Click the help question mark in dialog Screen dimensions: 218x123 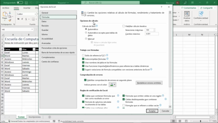coord(161,7)
